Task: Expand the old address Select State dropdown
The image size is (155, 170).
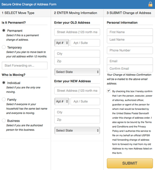Action: 77,72
